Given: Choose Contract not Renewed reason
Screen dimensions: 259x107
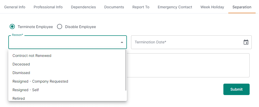Looking at the screenshot, I should [x=32, y=56].
